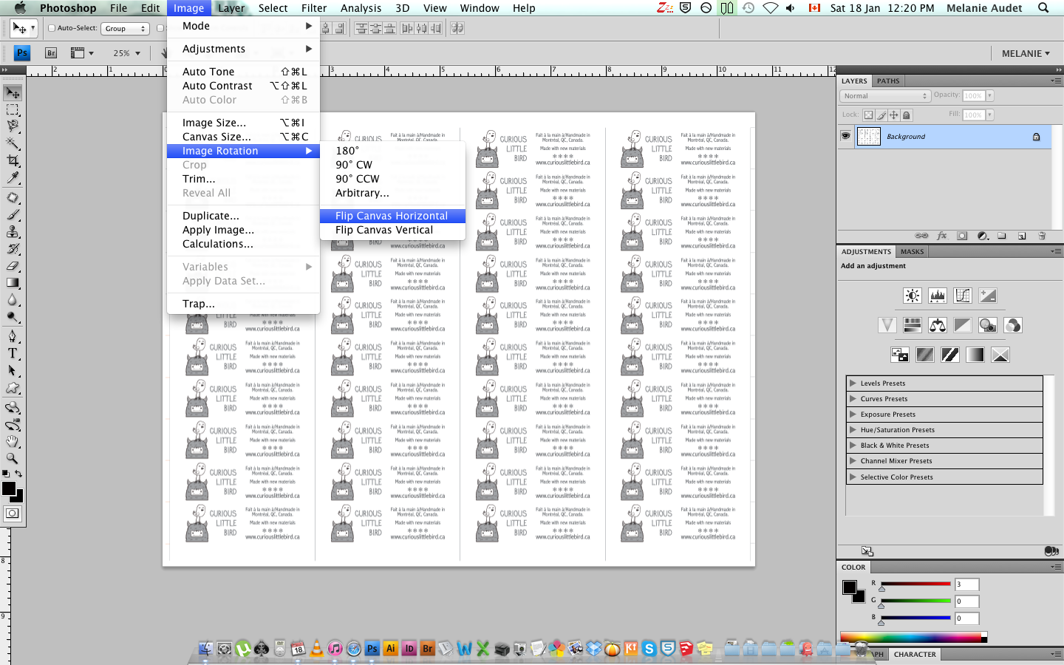The height and width of the screenshot is (665, 1064).
Task: Open the layer blend mode Normal dropdown
Action: [x=884, y=96]
